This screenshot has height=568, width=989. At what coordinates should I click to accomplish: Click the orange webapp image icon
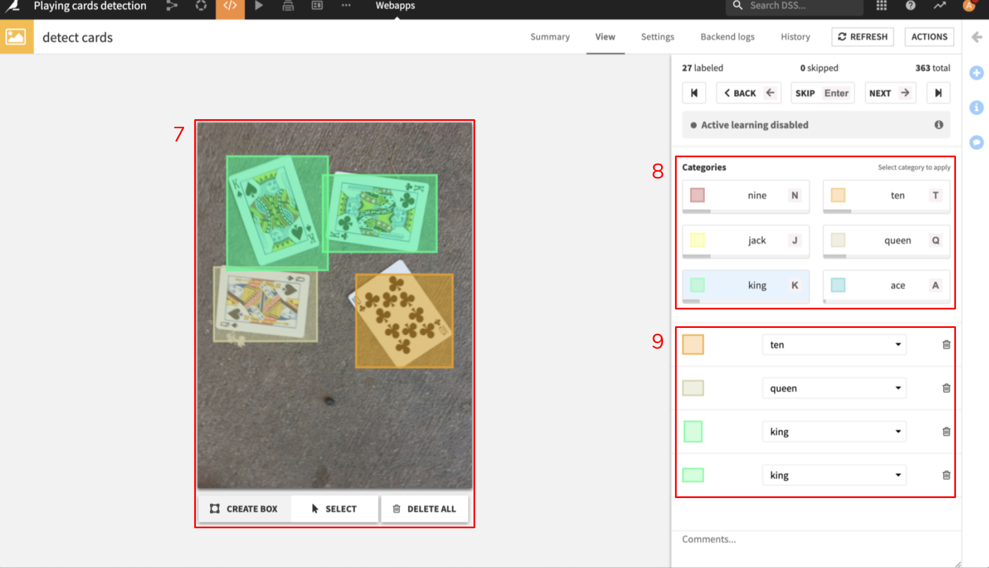16,37
